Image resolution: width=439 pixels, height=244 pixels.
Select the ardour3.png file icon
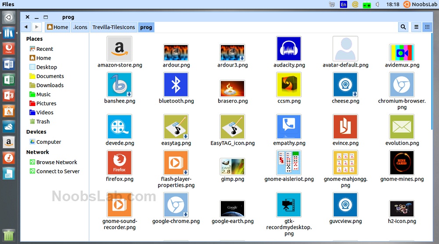tap(232, 53)
